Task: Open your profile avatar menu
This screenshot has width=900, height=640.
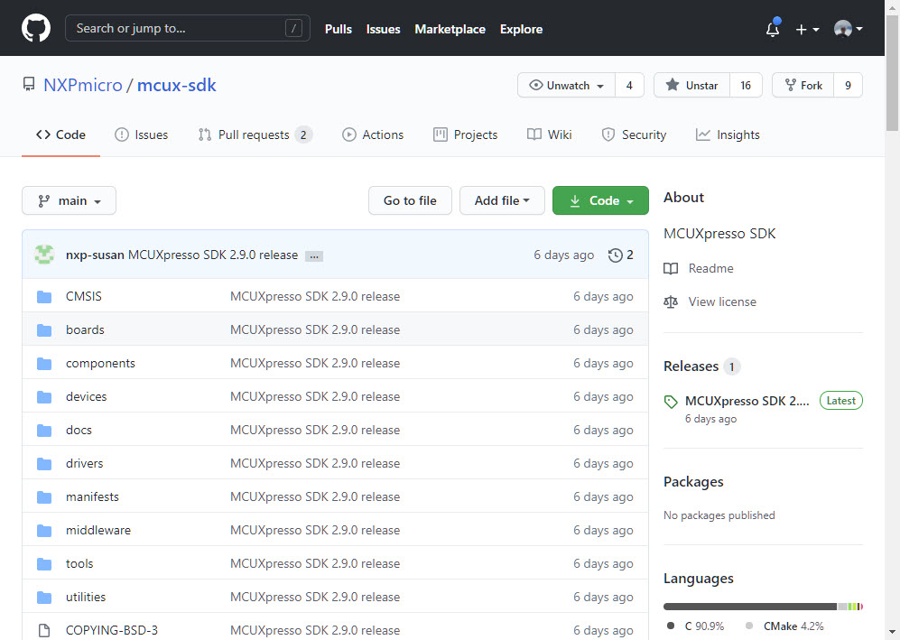Action: 847,28
